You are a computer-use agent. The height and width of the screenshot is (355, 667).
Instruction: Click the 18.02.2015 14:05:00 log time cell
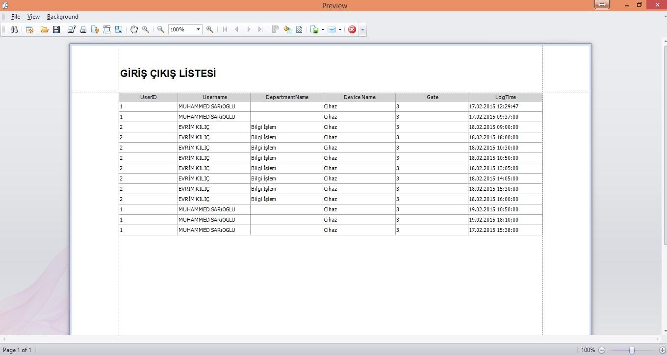tap(505, 178)
